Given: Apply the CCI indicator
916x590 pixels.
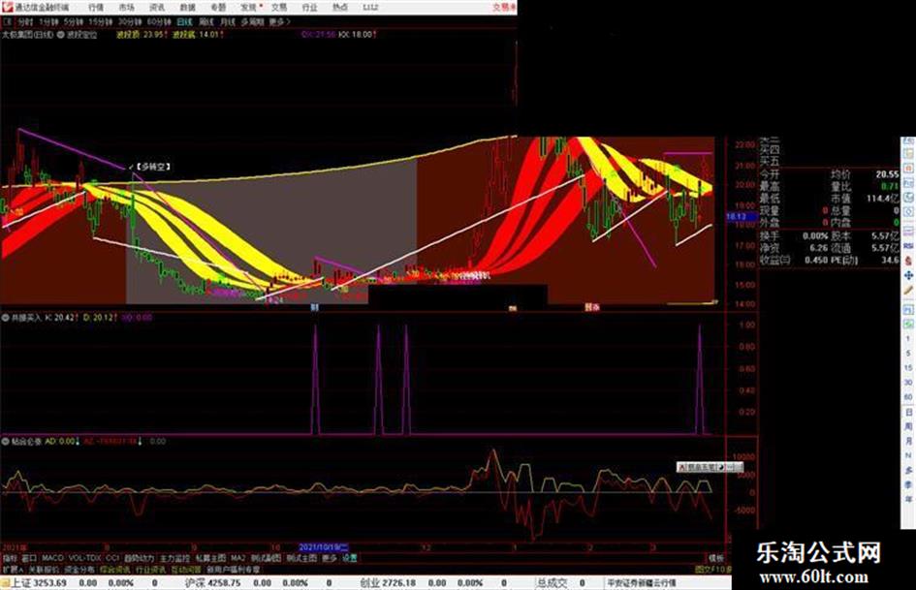Looking at the screenshot, I should [112, 558].
